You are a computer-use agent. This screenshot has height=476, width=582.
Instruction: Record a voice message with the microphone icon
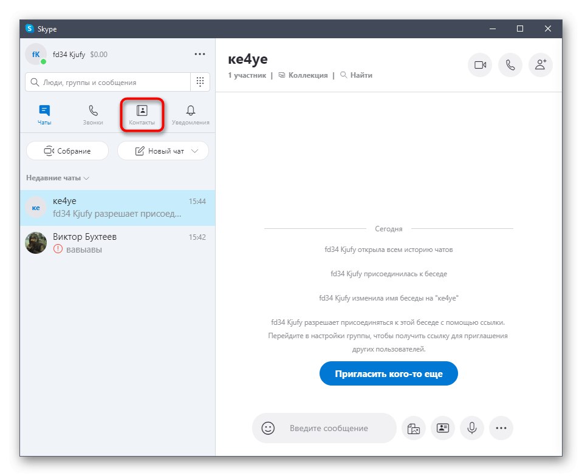(472, 428)
